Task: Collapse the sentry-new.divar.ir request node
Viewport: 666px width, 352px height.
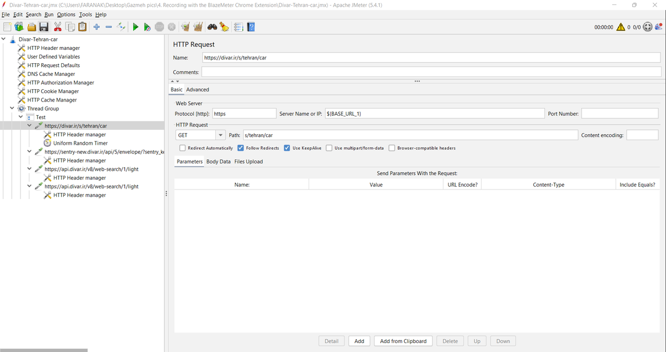Action: [x=30, y=152]
